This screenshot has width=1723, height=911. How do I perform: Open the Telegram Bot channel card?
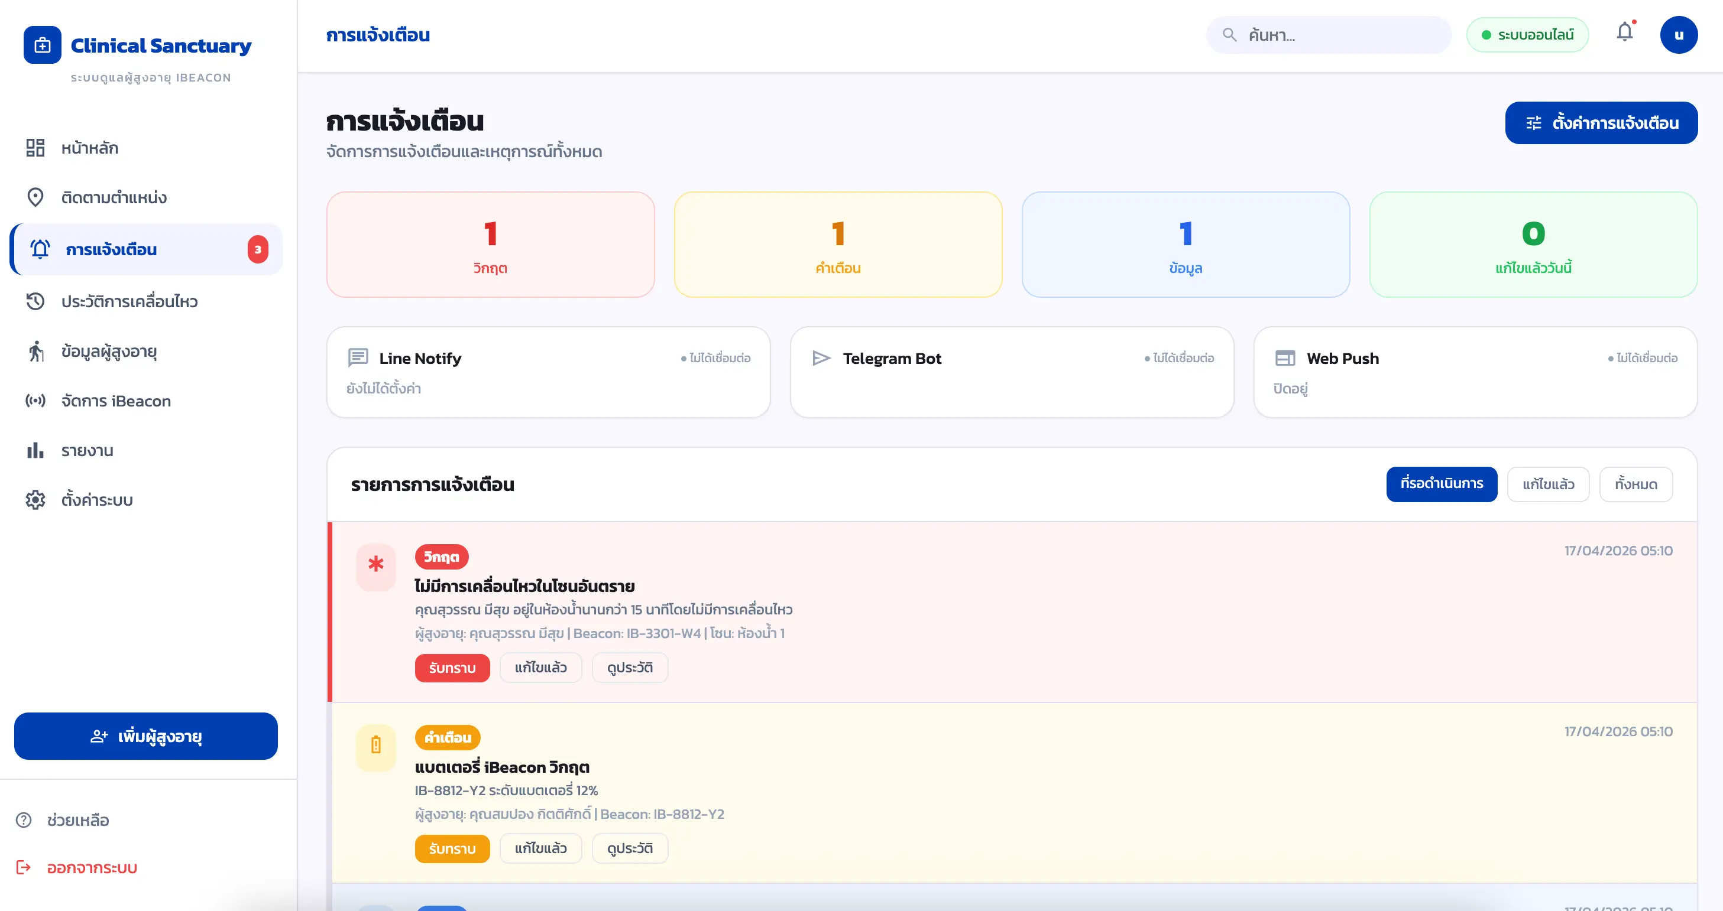[x=1012, y=372]
